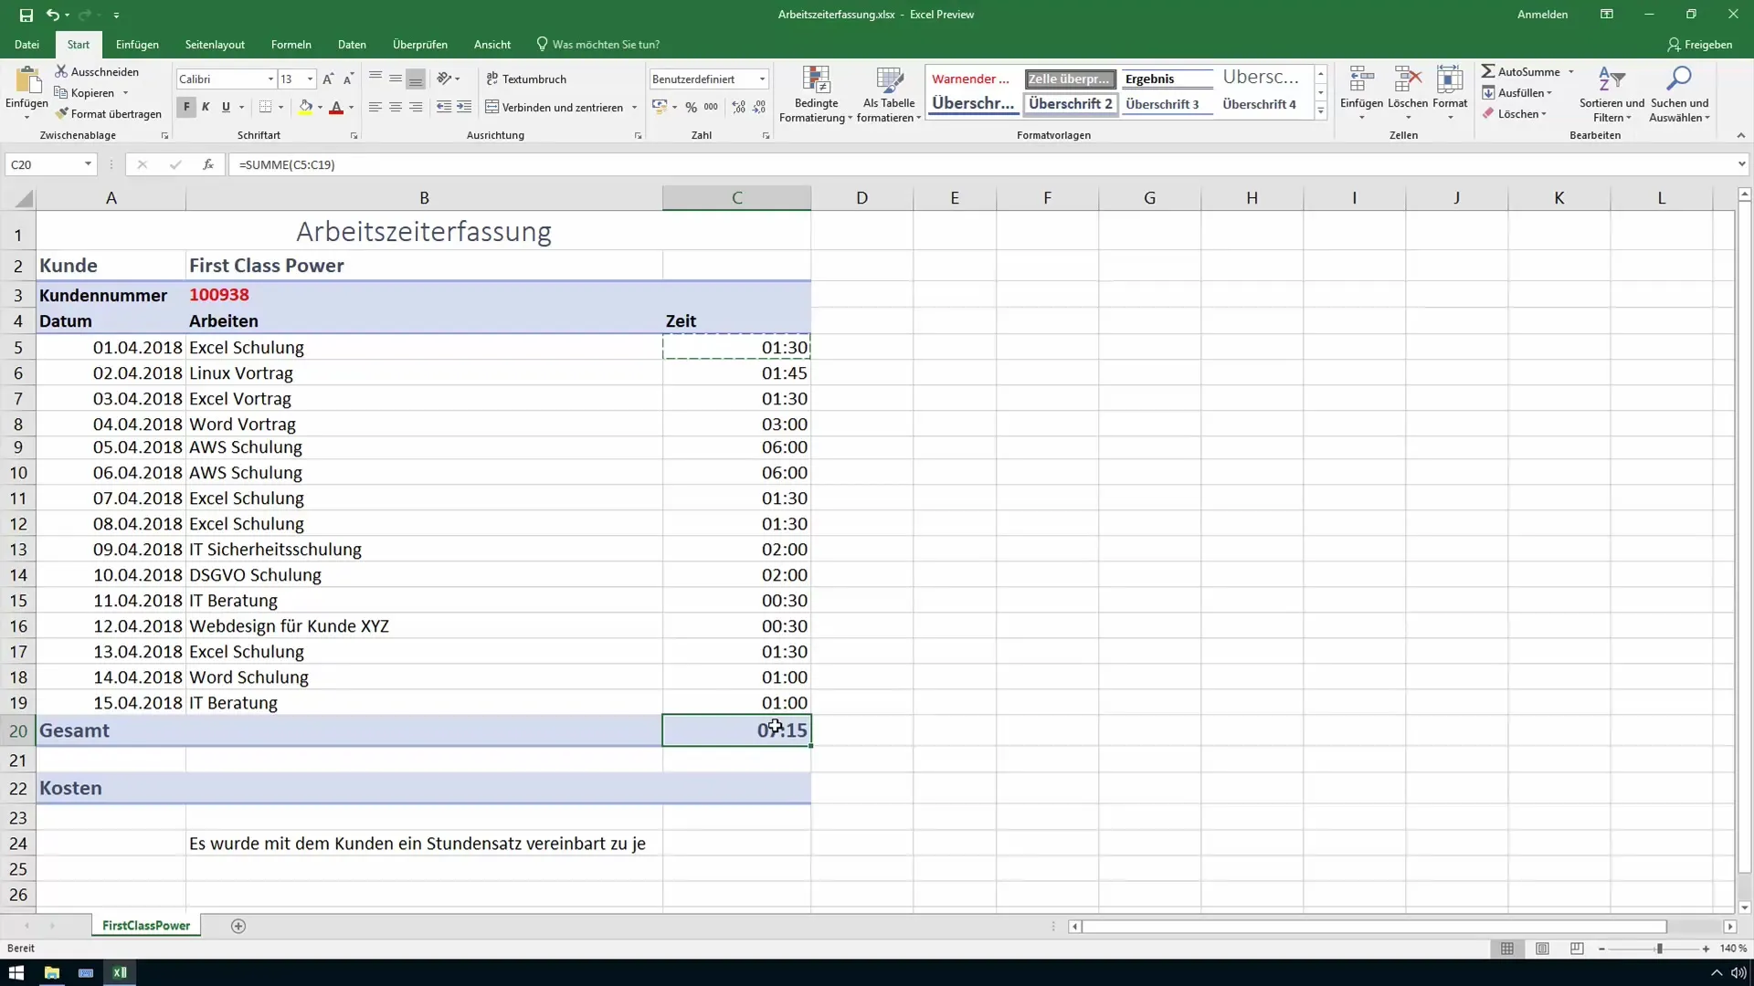The image size is (1754, 986).
Task: Activate Format übertragen painter
Action: (x=108, y=113)
